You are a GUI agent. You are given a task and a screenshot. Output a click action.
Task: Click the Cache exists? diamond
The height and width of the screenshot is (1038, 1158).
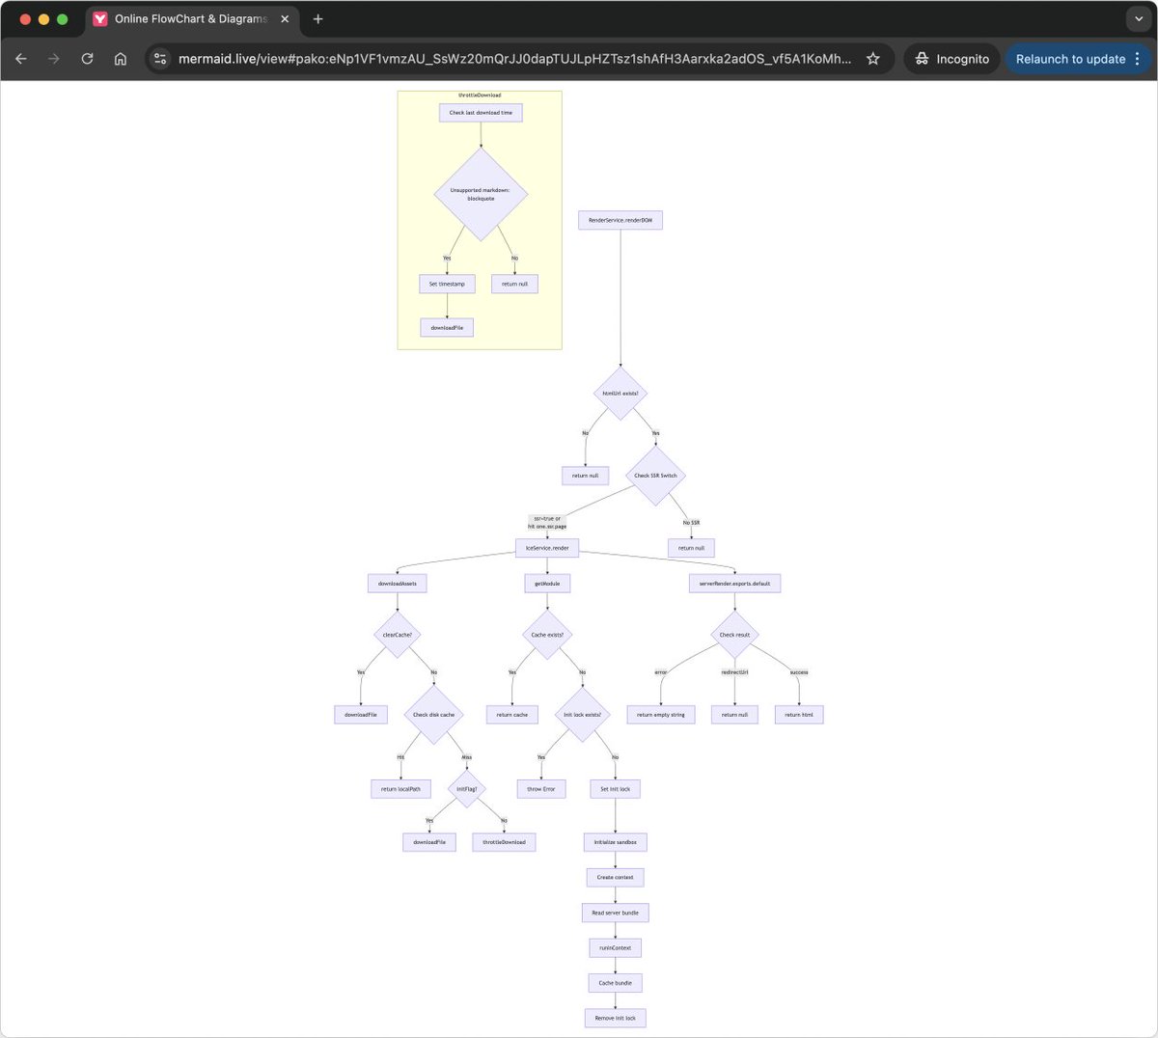[x=547, y=635]
